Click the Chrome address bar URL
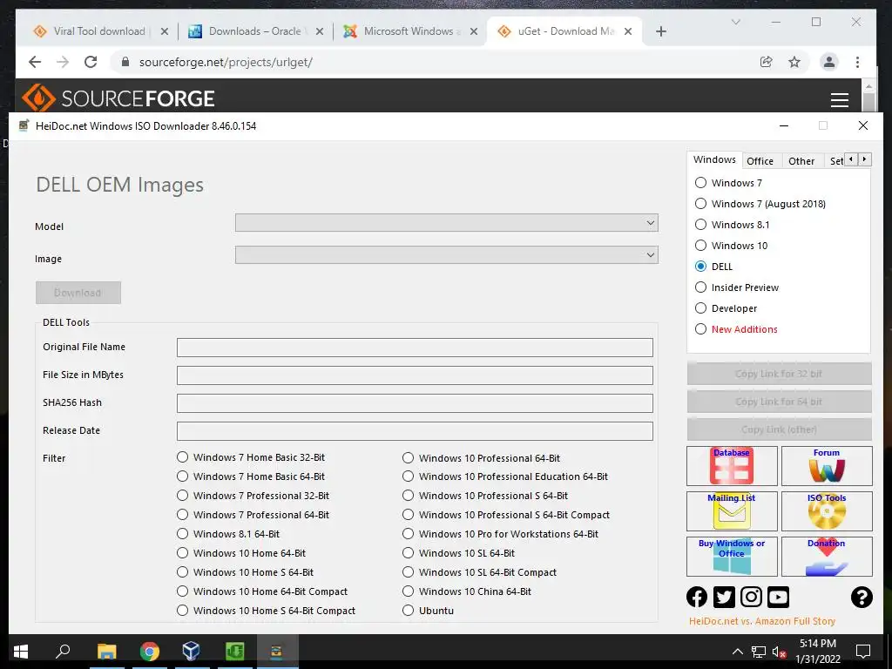Viewport: 892px width, 669px height. point(226,62)
